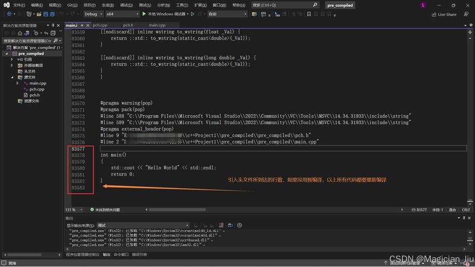475x267 pixels.
Task: Select pch.h in Solution Explorer
Action: (34, 95)
